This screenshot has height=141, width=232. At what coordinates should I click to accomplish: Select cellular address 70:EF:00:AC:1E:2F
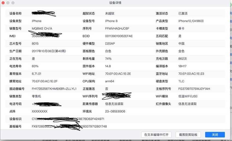[x=45, y=81]
